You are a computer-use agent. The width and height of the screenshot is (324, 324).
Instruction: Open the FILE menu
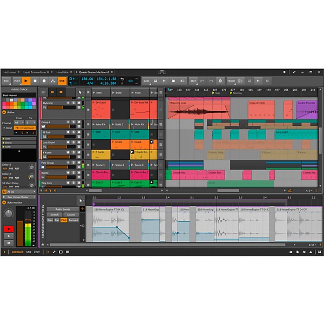click(x=6, y=80)
